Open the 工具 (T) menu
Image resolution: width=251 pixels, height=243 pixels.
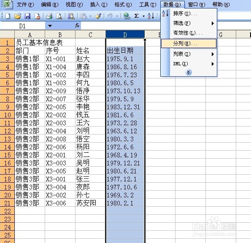coord(148,5)
